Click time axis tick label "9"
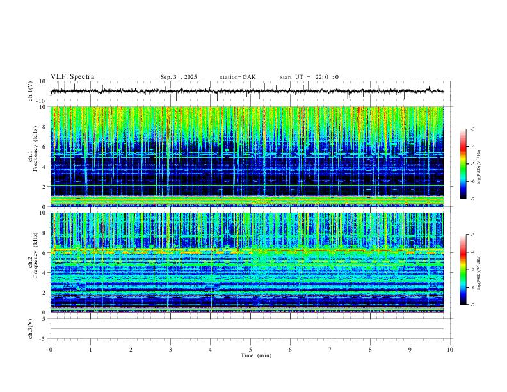507x392 pixels. click(410, 350)
